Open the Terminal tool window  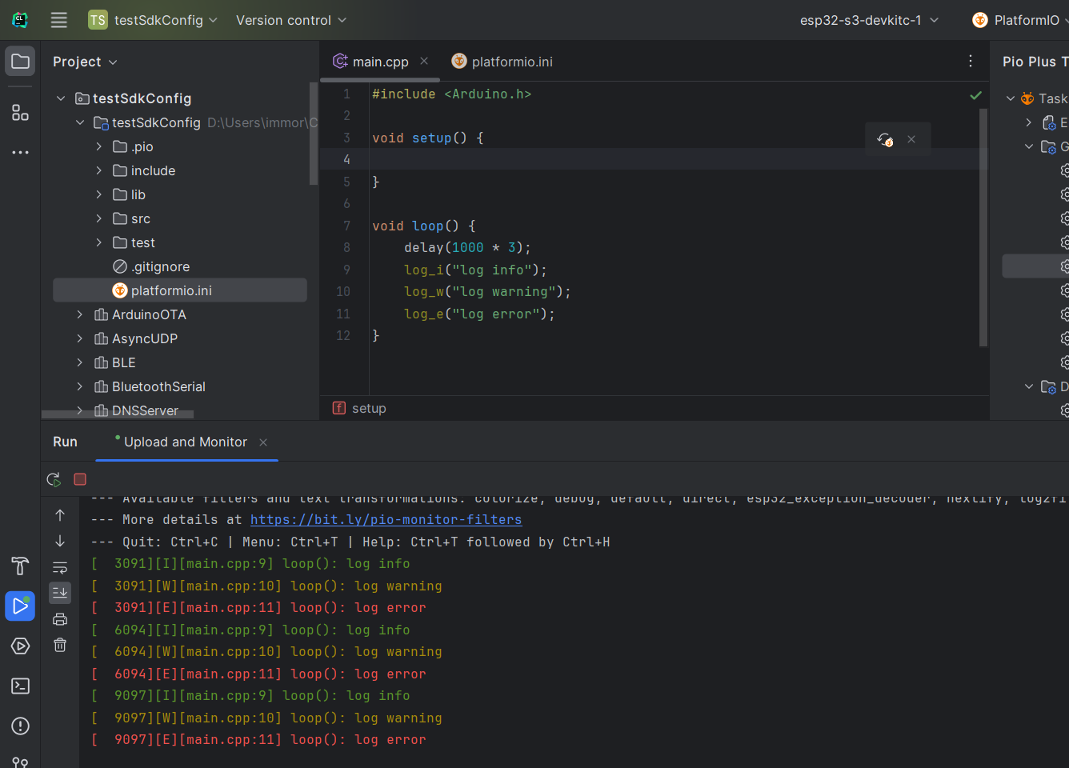[x=20, y=686]
